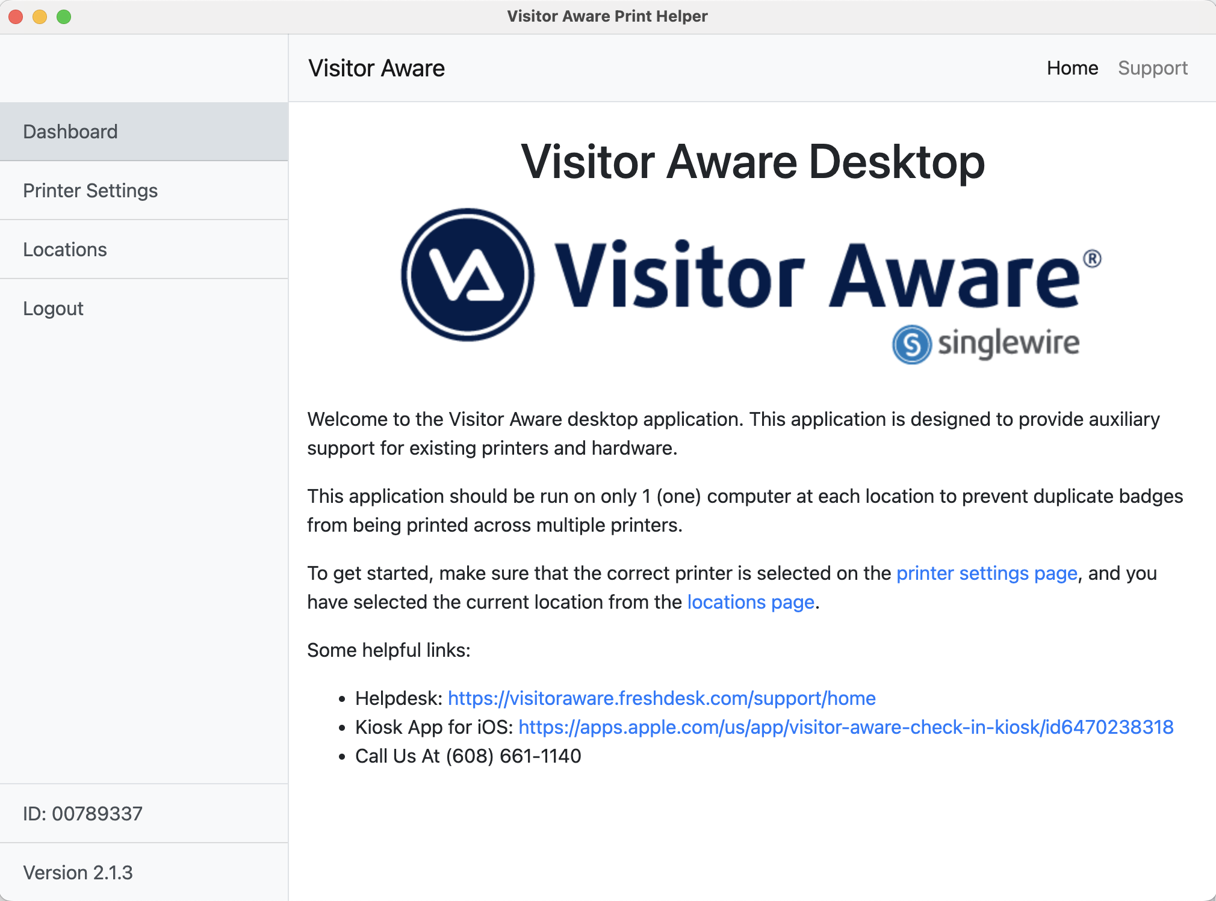Click the Visitor Aware Desktop heading

tap(752, 162)
